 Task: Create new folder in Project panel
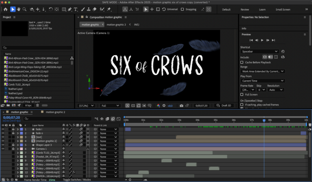tap(8, 105)
